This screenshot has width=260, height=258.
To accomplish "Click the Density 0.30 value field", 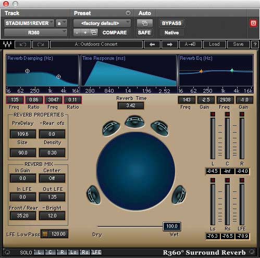I will click(52, 153).
